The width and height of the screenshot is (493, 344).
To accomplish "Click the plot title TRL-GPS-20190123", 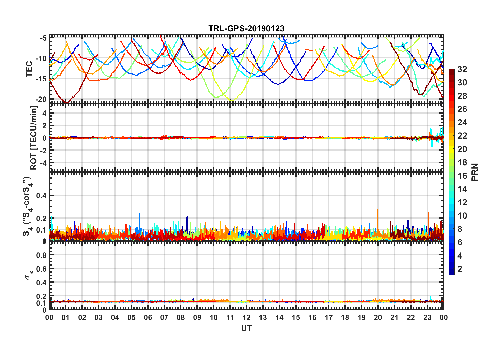I will (x=246, y=28).
